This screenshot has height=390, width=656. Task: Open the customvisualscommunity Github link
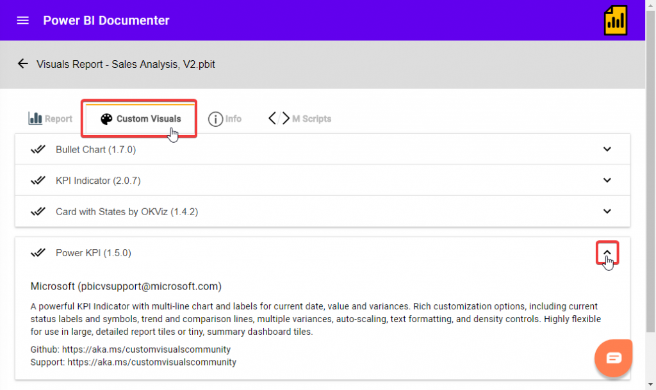point(147,349)
